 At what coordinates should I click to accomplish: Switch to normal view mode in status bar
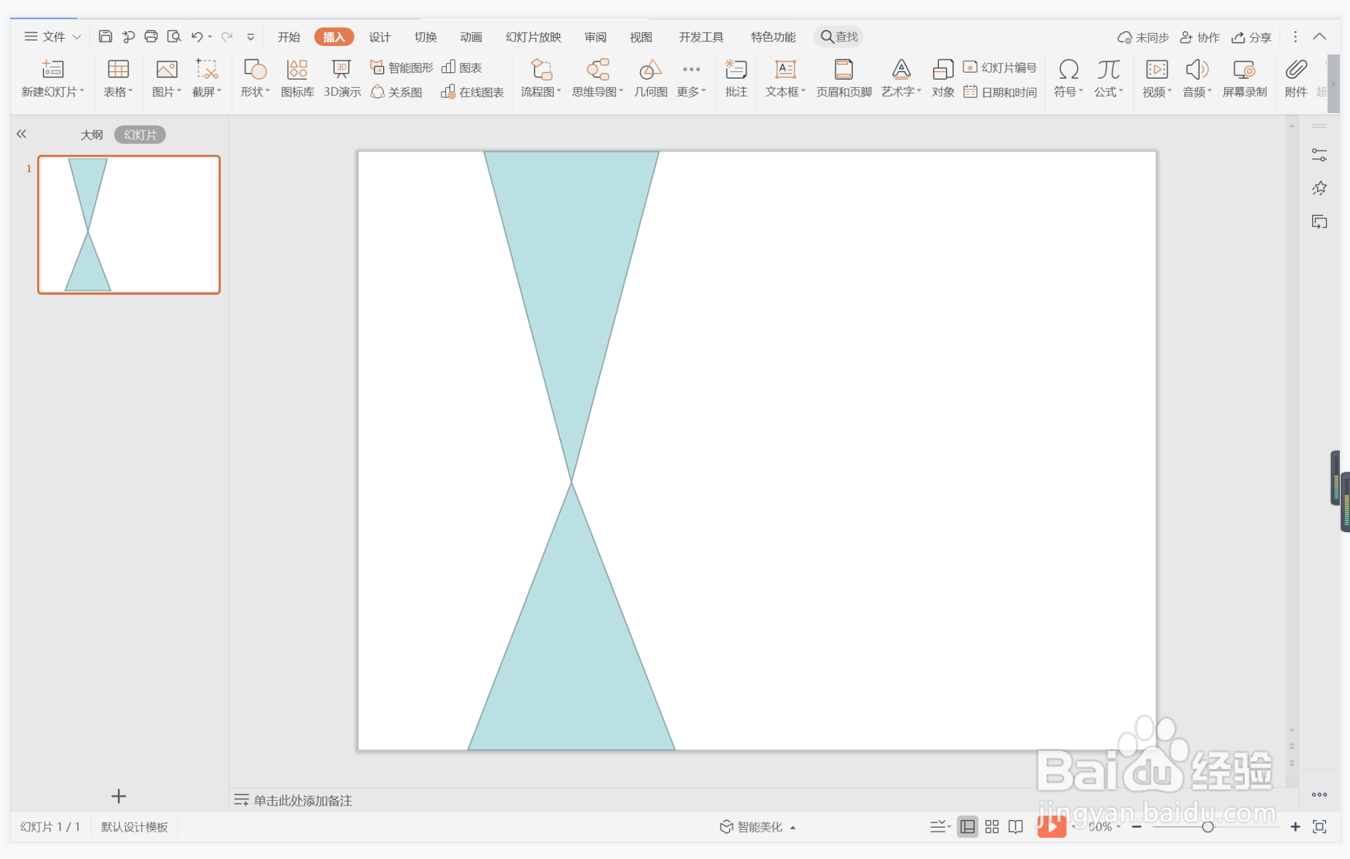[x=967, y=827]
